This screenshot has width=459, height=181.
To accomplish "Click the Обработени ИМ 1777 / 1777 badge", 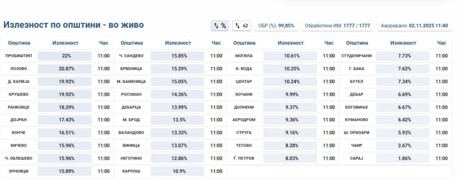I will (x=338, y=26).
